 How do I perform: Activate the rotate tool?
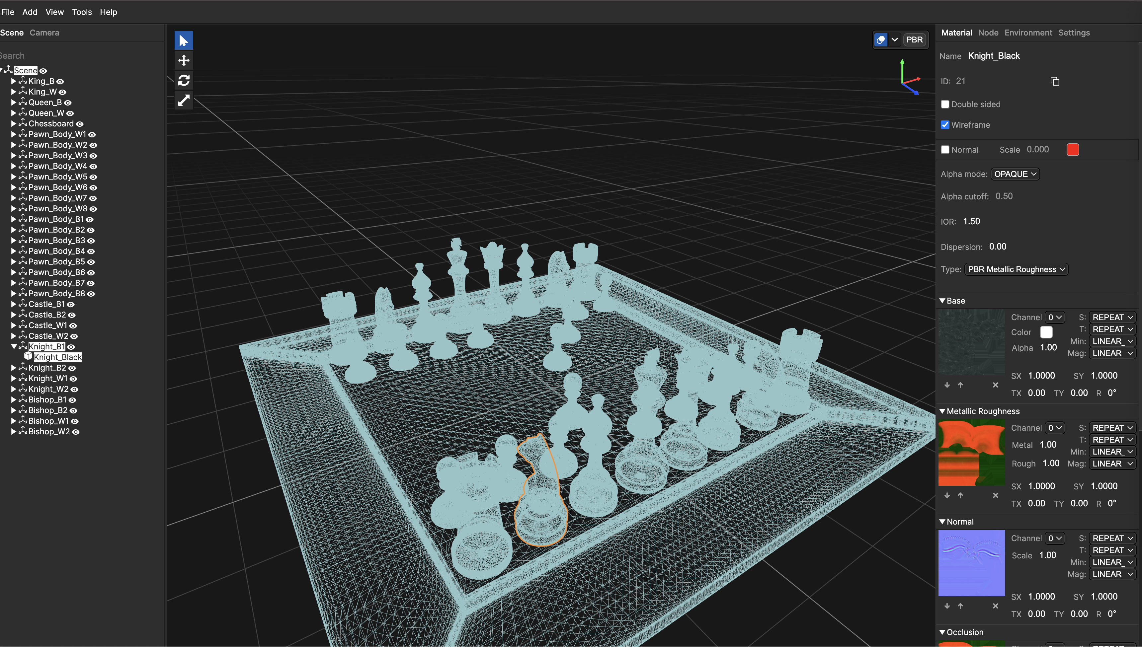click(x=184, y=80)
